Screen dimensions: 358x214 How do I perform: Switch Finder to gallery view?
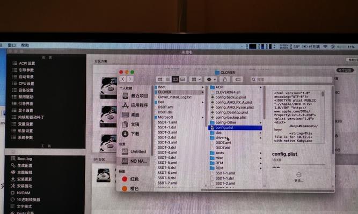pos(182,79)
